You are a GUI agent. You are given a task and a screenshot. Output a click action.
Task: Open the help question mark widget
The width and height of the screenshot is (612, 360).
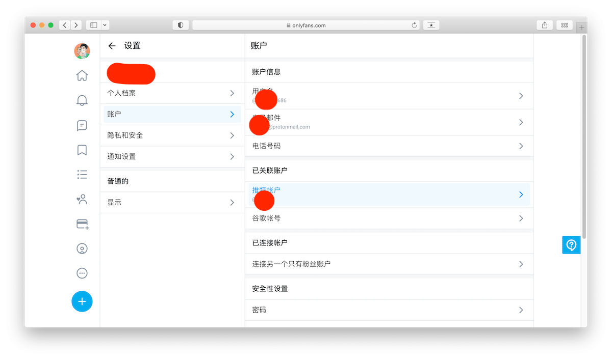click(x=571, y=245)
